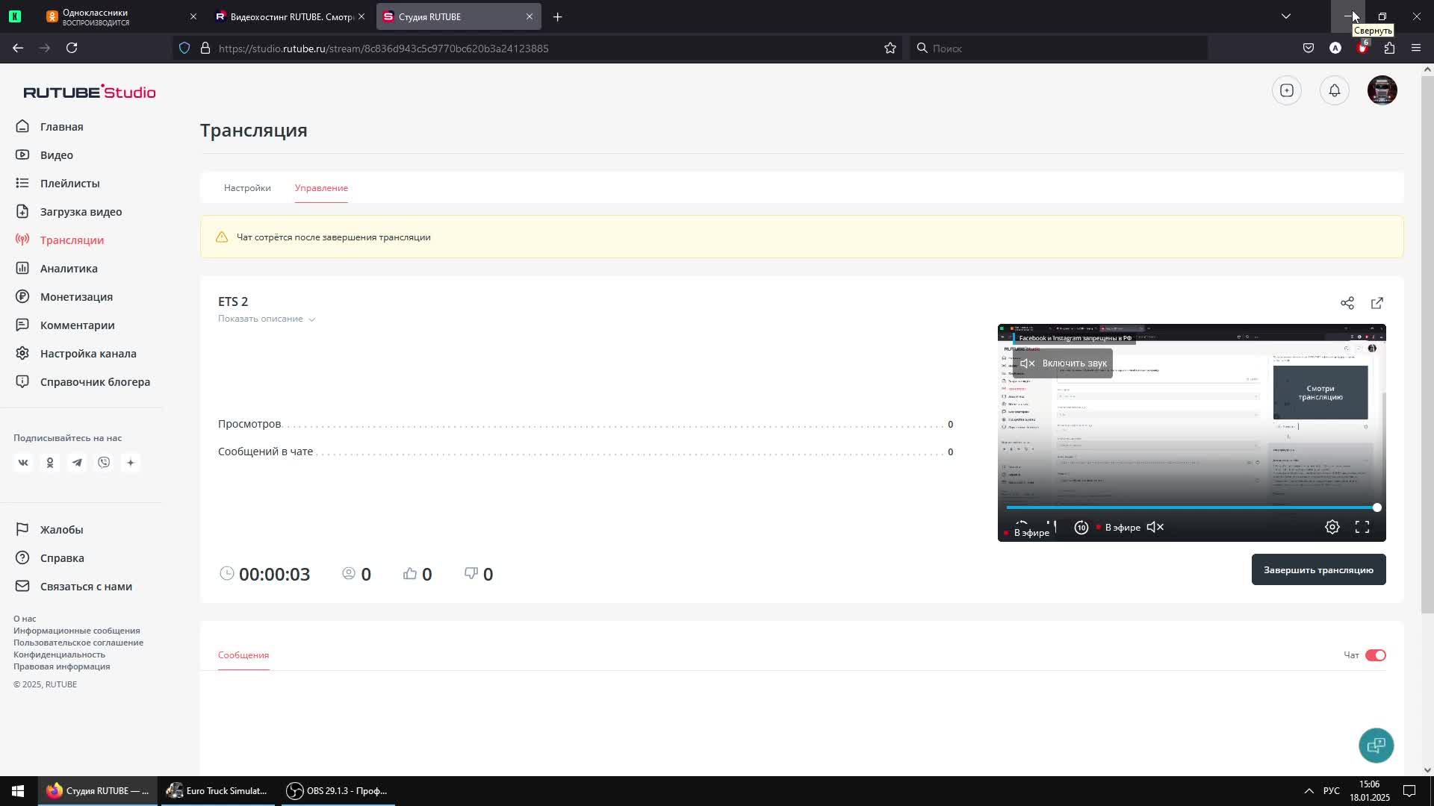The image size is (1434, 806).
Task: Show hidden system tray icons
Action: click(x=1309, y=791)
